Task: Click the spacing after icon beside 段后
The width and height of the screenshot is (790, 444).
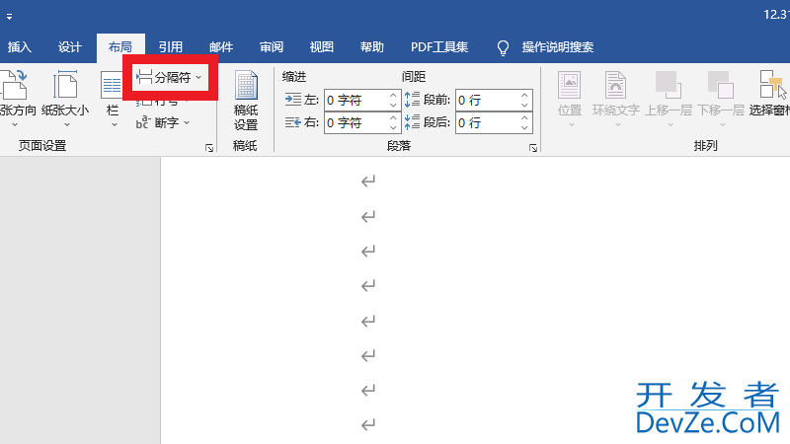Action: click(x=412, y=121)
